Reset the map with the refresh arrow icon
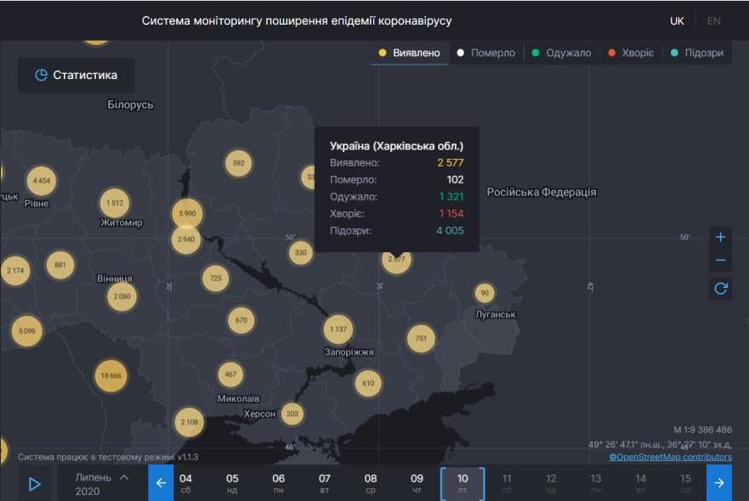The height and width of the screenshot is (501, 749). 720,289
